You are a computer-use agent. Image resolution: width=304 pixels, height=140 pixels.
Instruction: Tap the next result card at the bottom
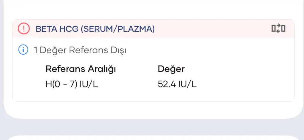[x=152, y=138]
